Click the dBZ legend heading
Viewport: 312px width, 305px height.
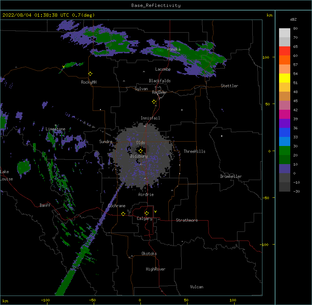[293, 19]
